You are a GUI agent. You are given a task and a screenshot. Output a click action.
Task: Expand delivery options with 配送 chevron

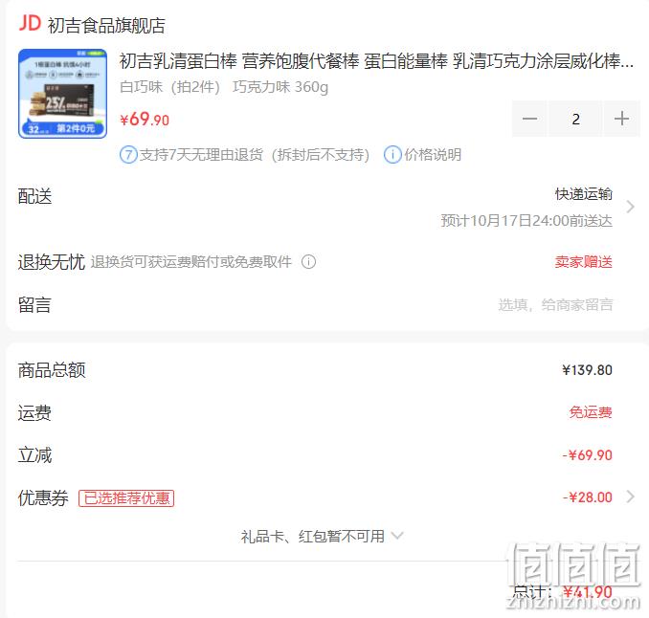630,207
